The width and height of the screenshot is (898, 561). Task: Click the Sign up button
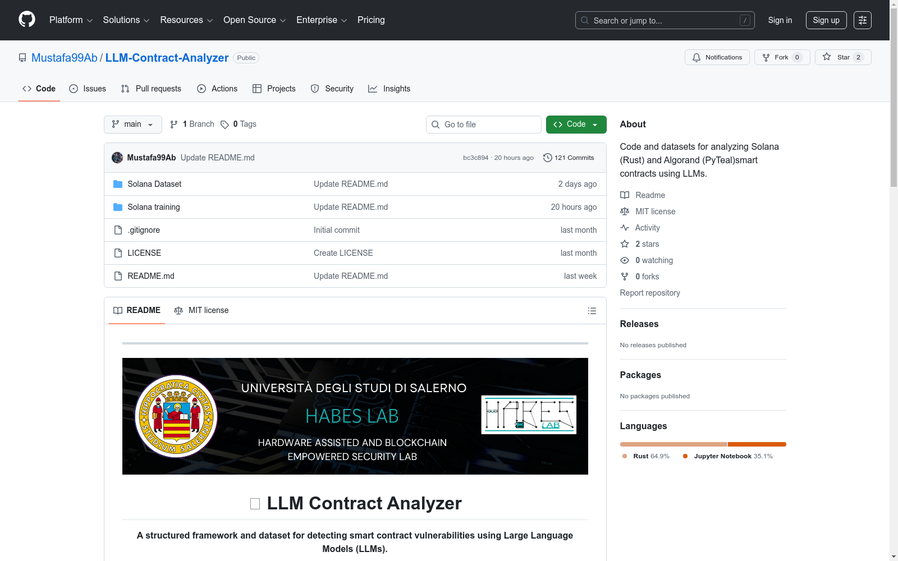click(x=826, y=20)
